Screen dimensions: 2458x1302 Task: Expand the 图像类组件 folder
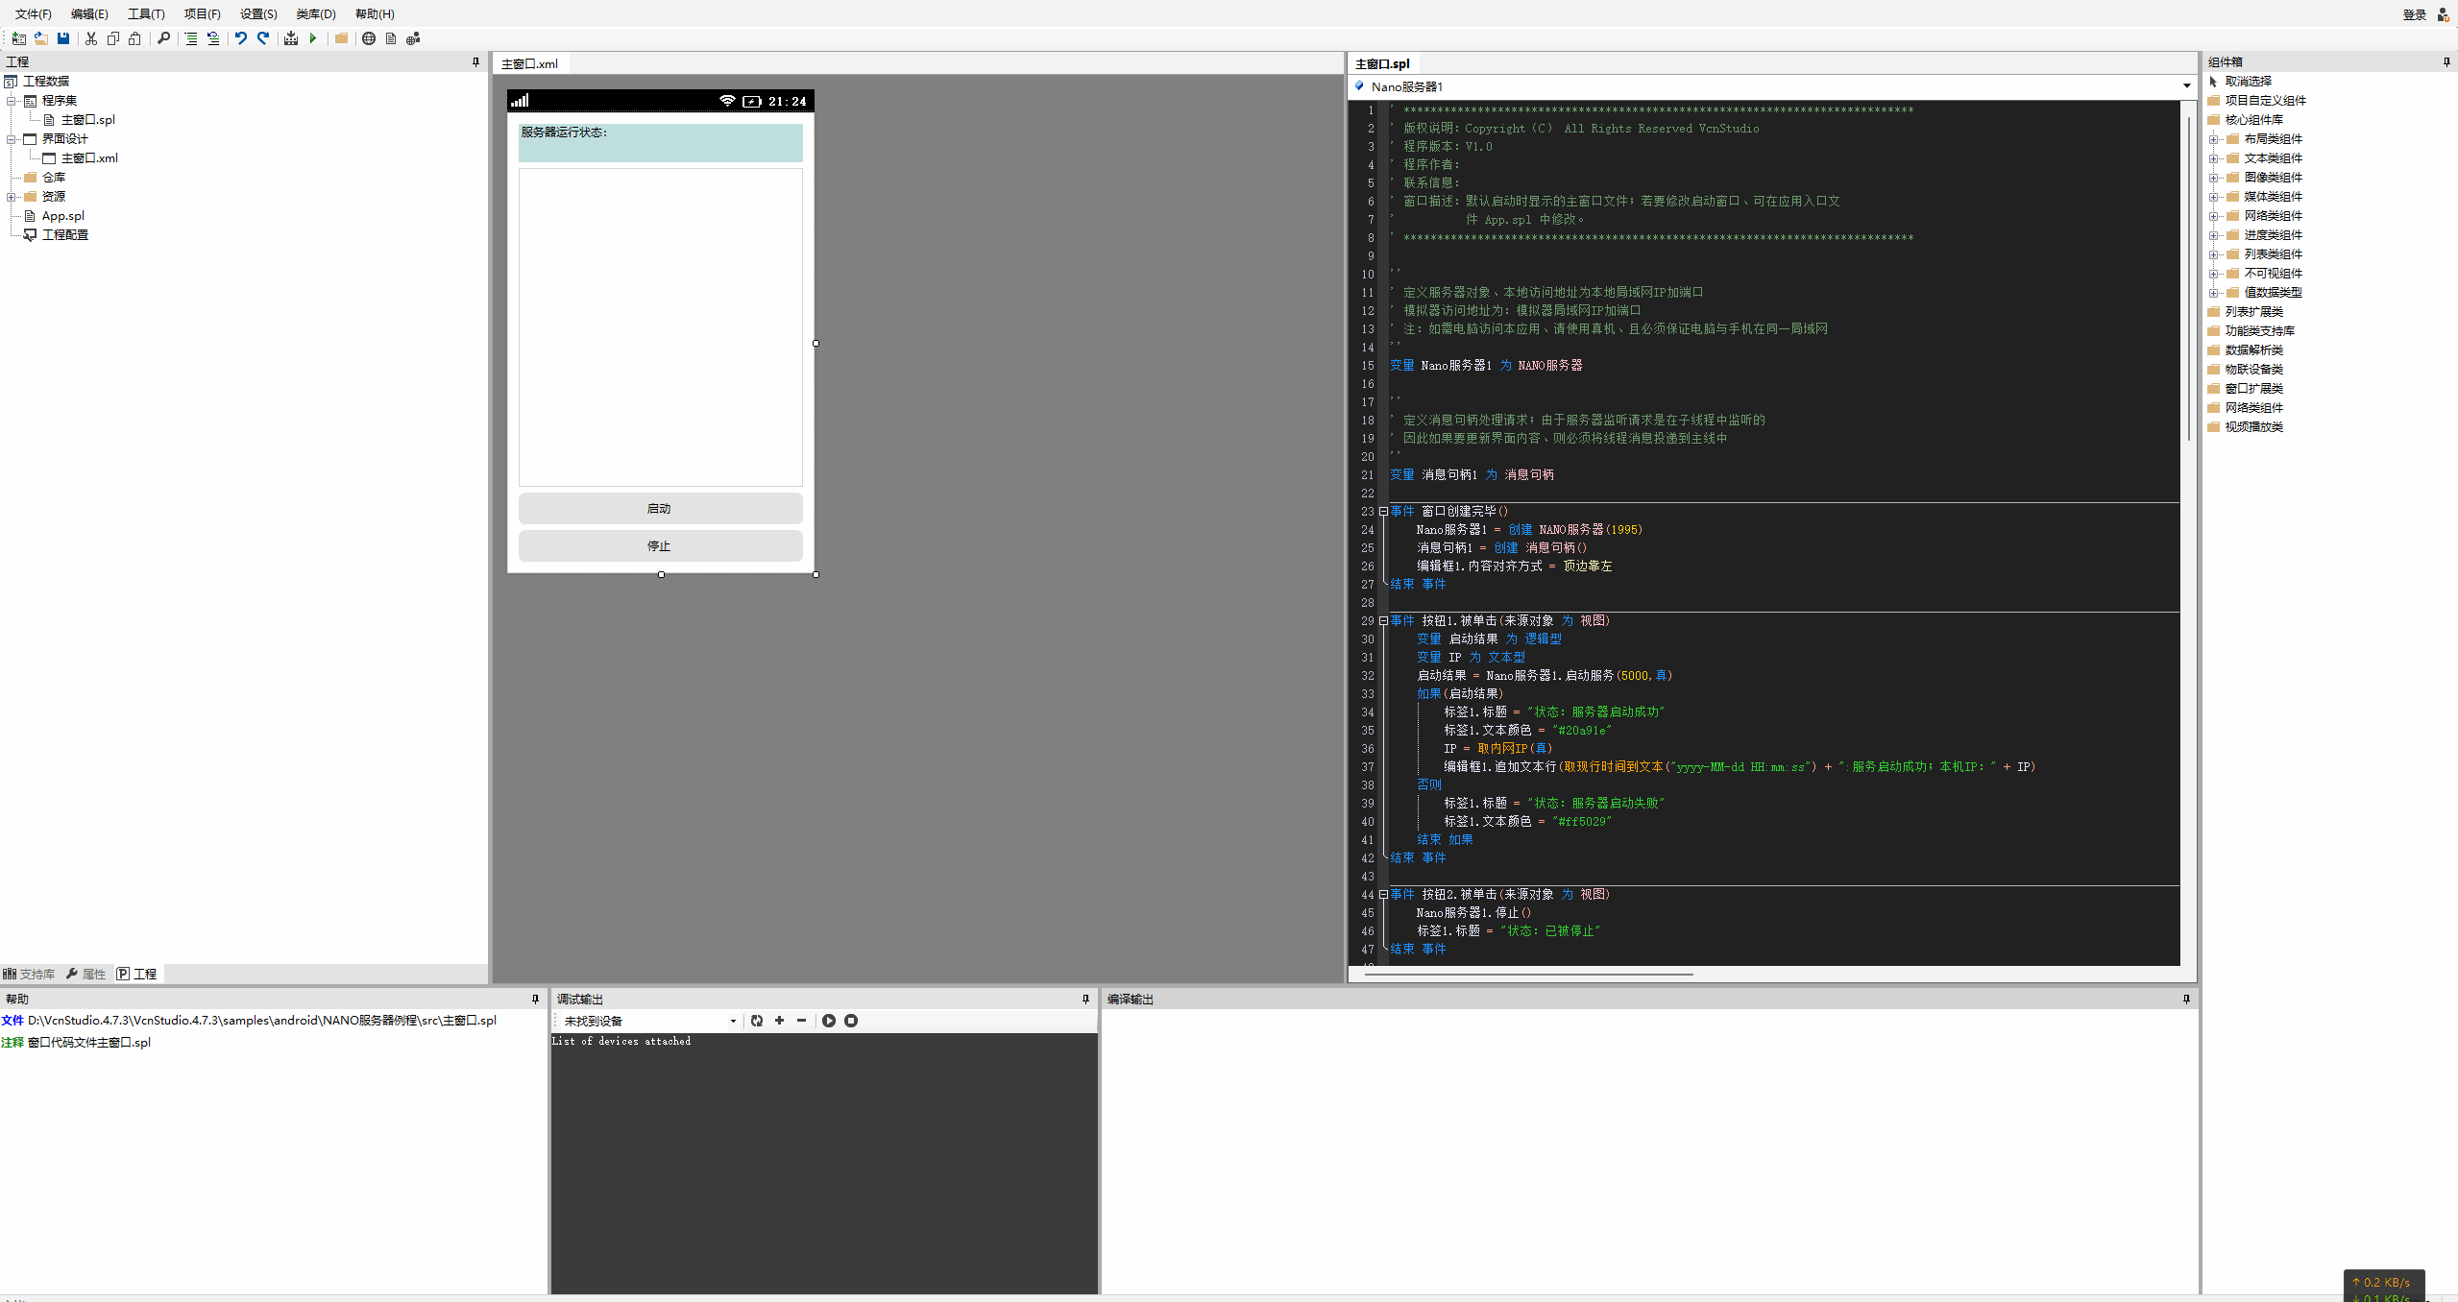(x=2213, y=178)
